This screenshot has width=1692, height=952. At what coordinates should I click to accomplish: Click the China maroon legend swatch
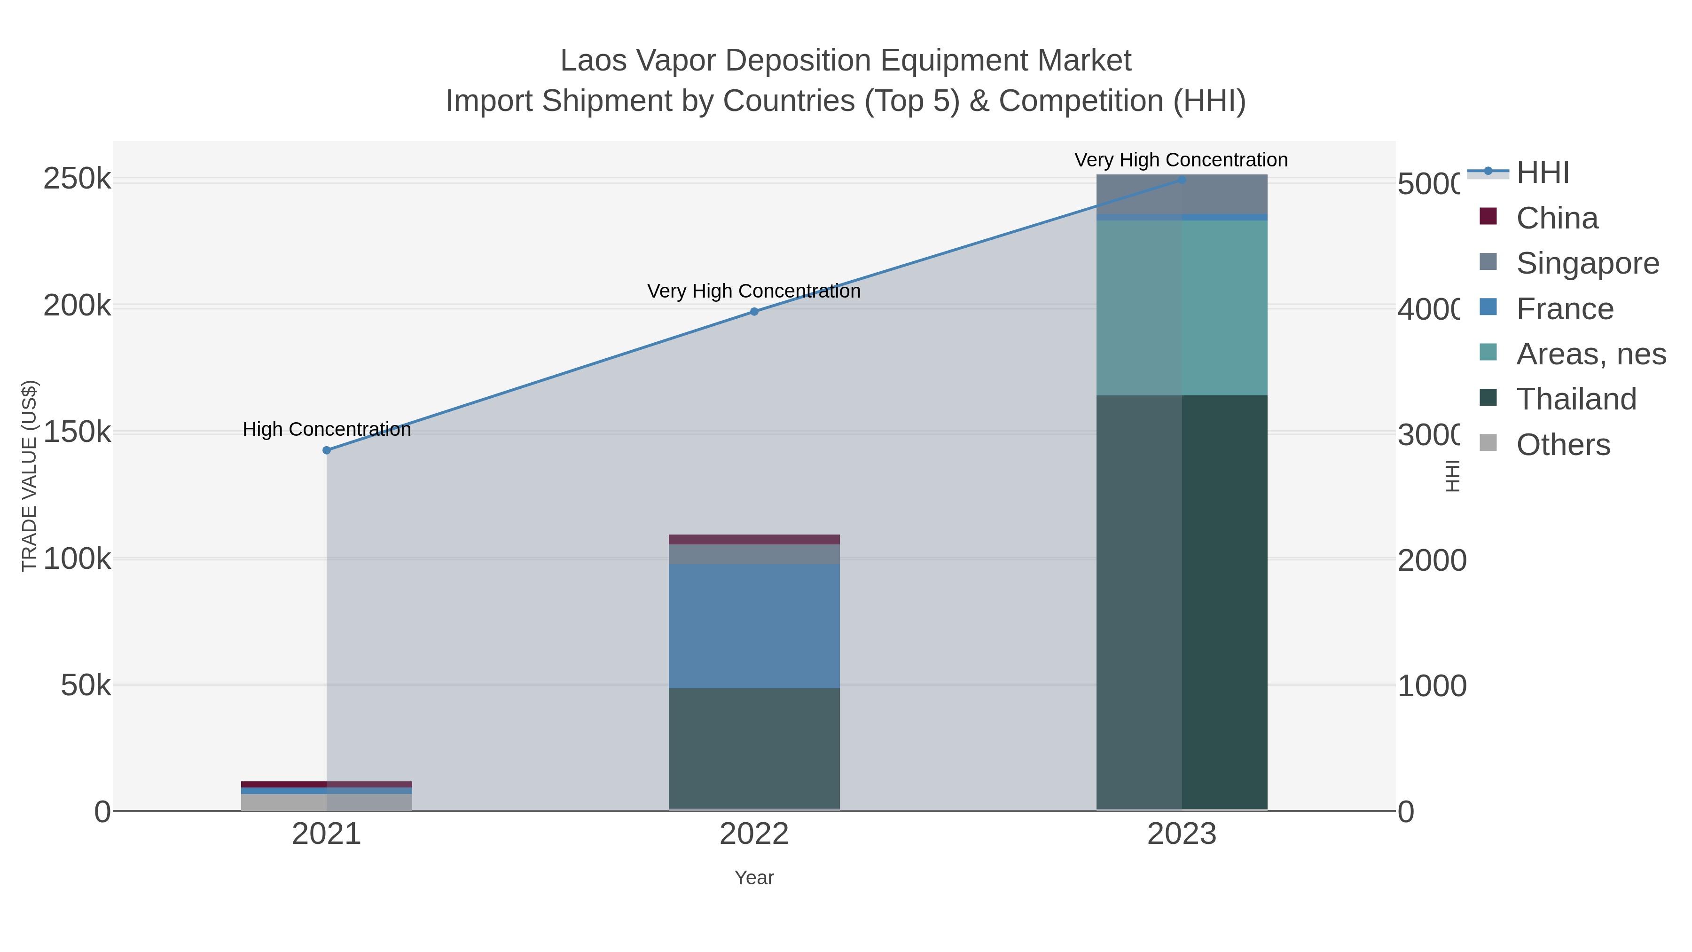click(x=1488, y=216)
